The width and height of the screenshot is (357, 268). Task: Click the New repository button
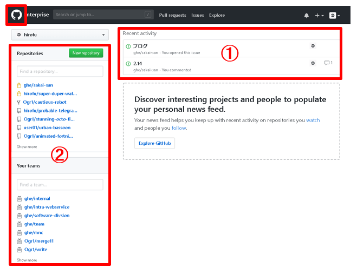click(x=86, y=53)
